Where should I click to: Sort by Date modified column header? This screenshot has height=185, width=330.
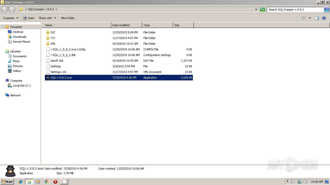[127, 25]
